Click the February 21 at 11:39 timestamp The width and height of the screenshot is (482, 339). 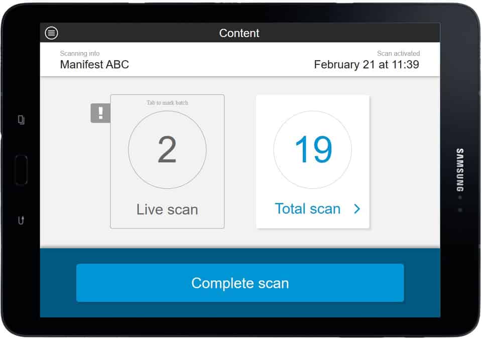[366, 65]
